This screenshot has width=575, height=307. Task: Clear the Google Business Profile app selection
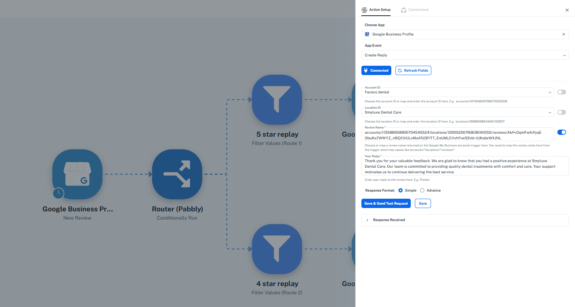(564, 34)
